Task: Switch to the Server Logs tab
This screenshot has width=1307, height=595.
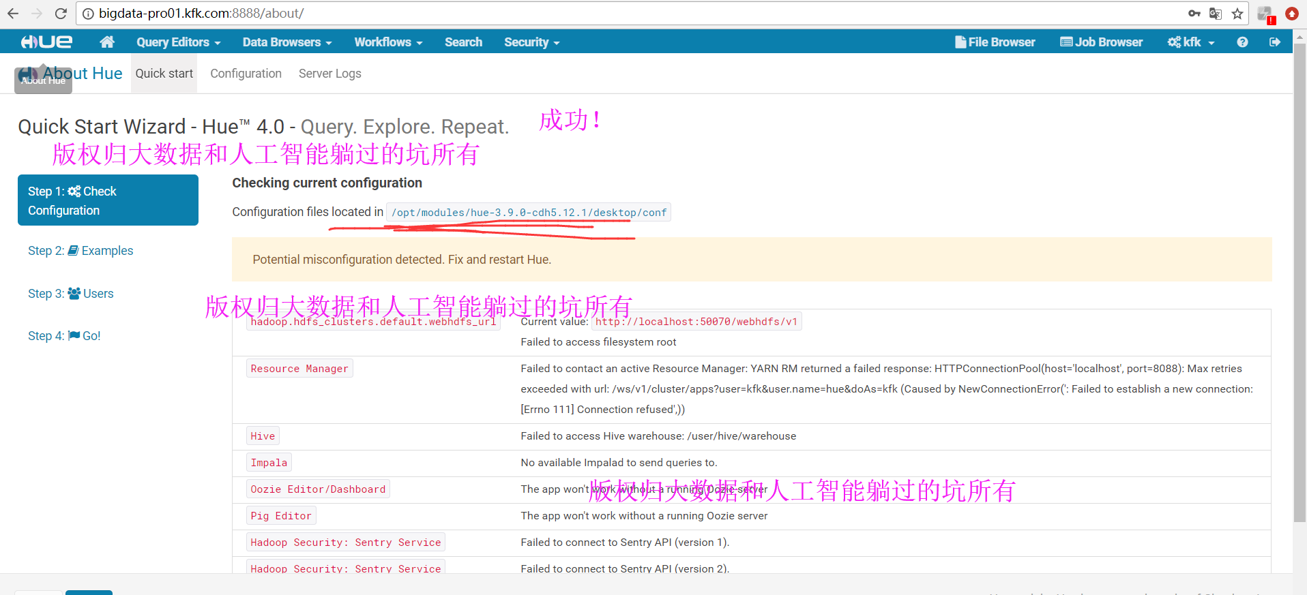Action: point(330,74)
